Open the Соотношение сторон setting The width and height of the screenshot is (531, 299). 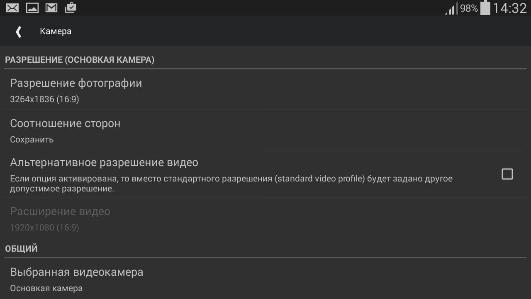pyautogui.click(x=65, y=124)
